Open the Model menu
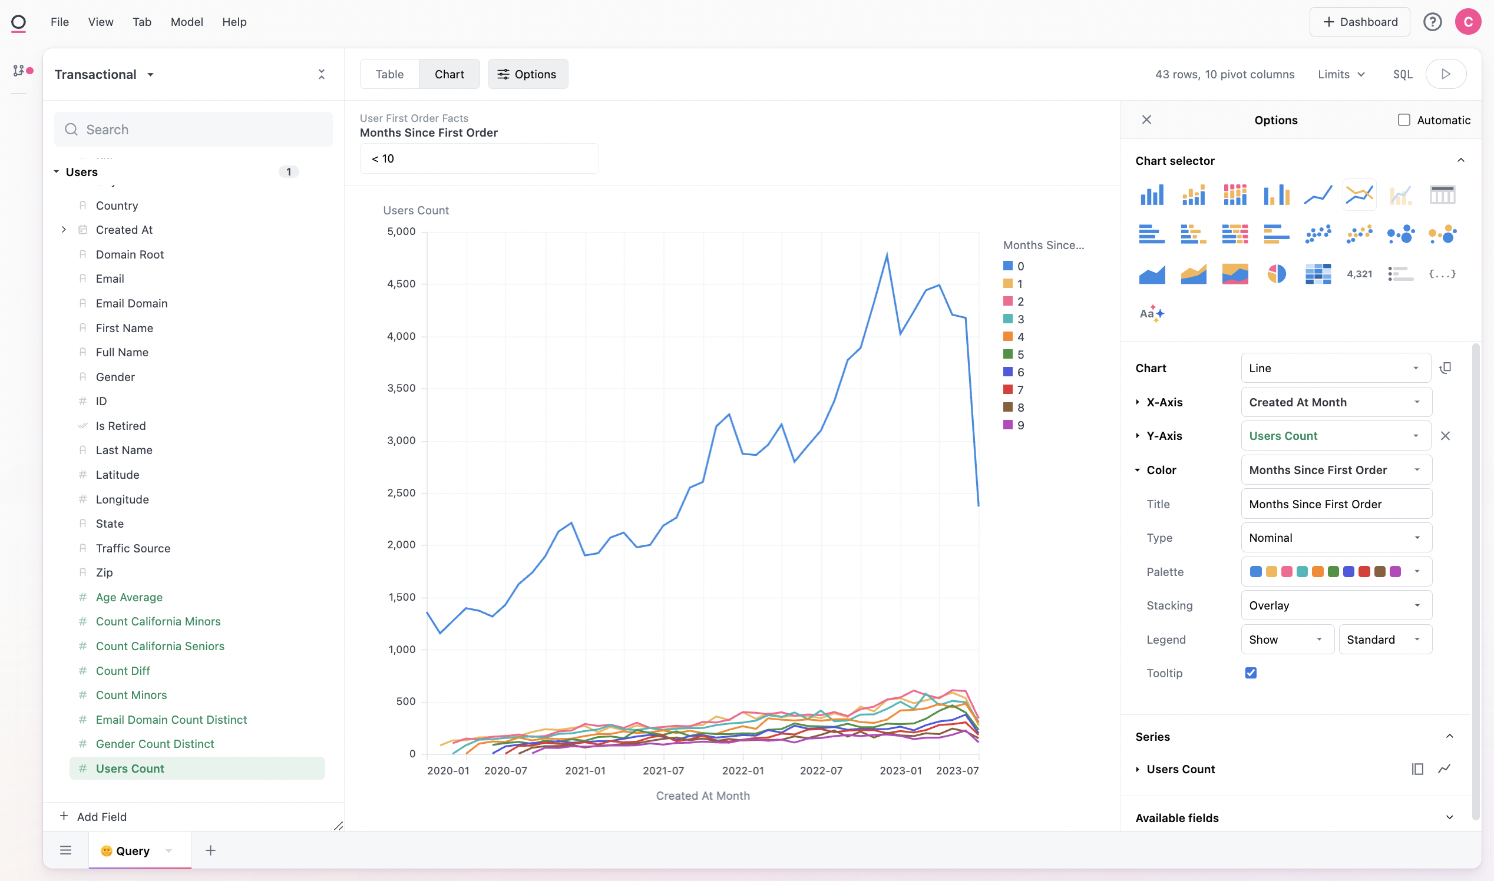 pos(186,22)
